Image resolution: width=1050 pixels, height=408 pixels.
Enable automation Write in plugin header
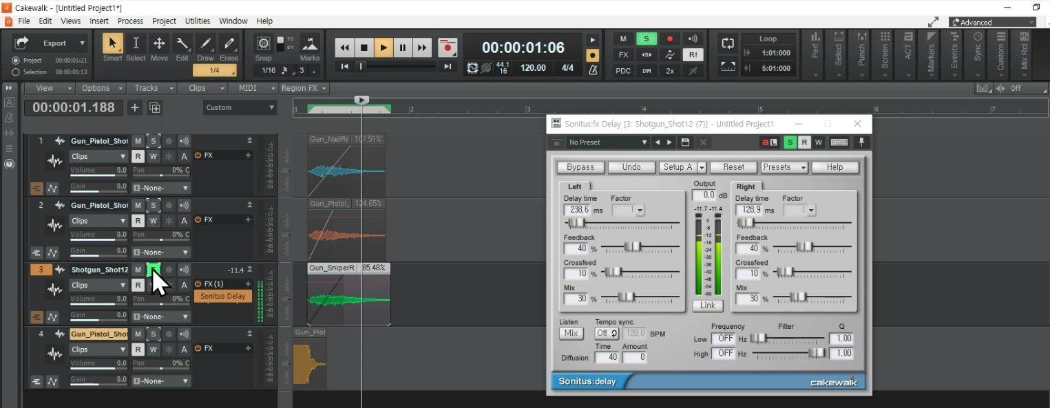(819, 142)
